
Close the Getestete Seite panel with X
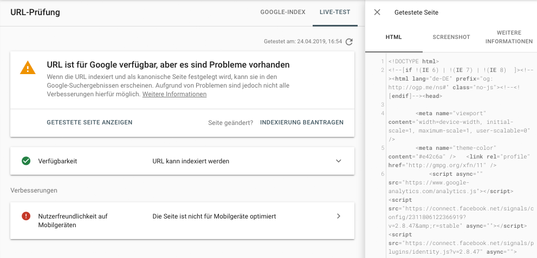click(377, 12)
